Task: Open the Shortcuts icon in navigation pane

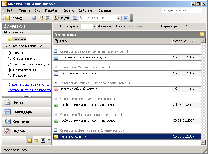Action: tap(43, 141)
